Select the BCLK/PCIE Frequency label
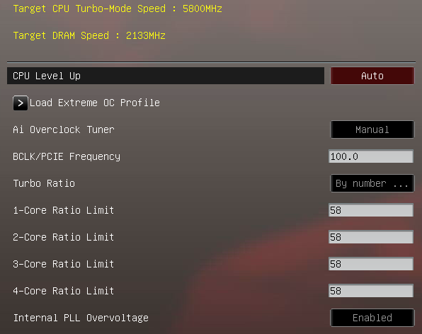422x334 pixels. tap(67, 157)
